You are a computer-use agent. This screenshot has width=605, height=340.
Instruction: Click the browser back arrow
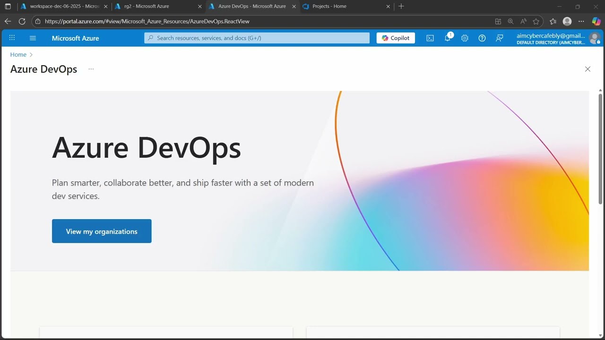[x=8, y=21]
